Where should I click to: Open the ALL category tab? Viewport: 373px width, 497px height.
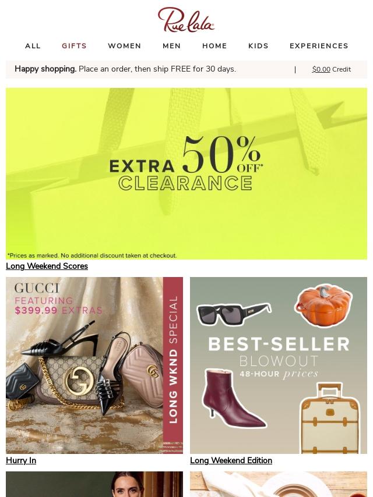click(33, 46)
